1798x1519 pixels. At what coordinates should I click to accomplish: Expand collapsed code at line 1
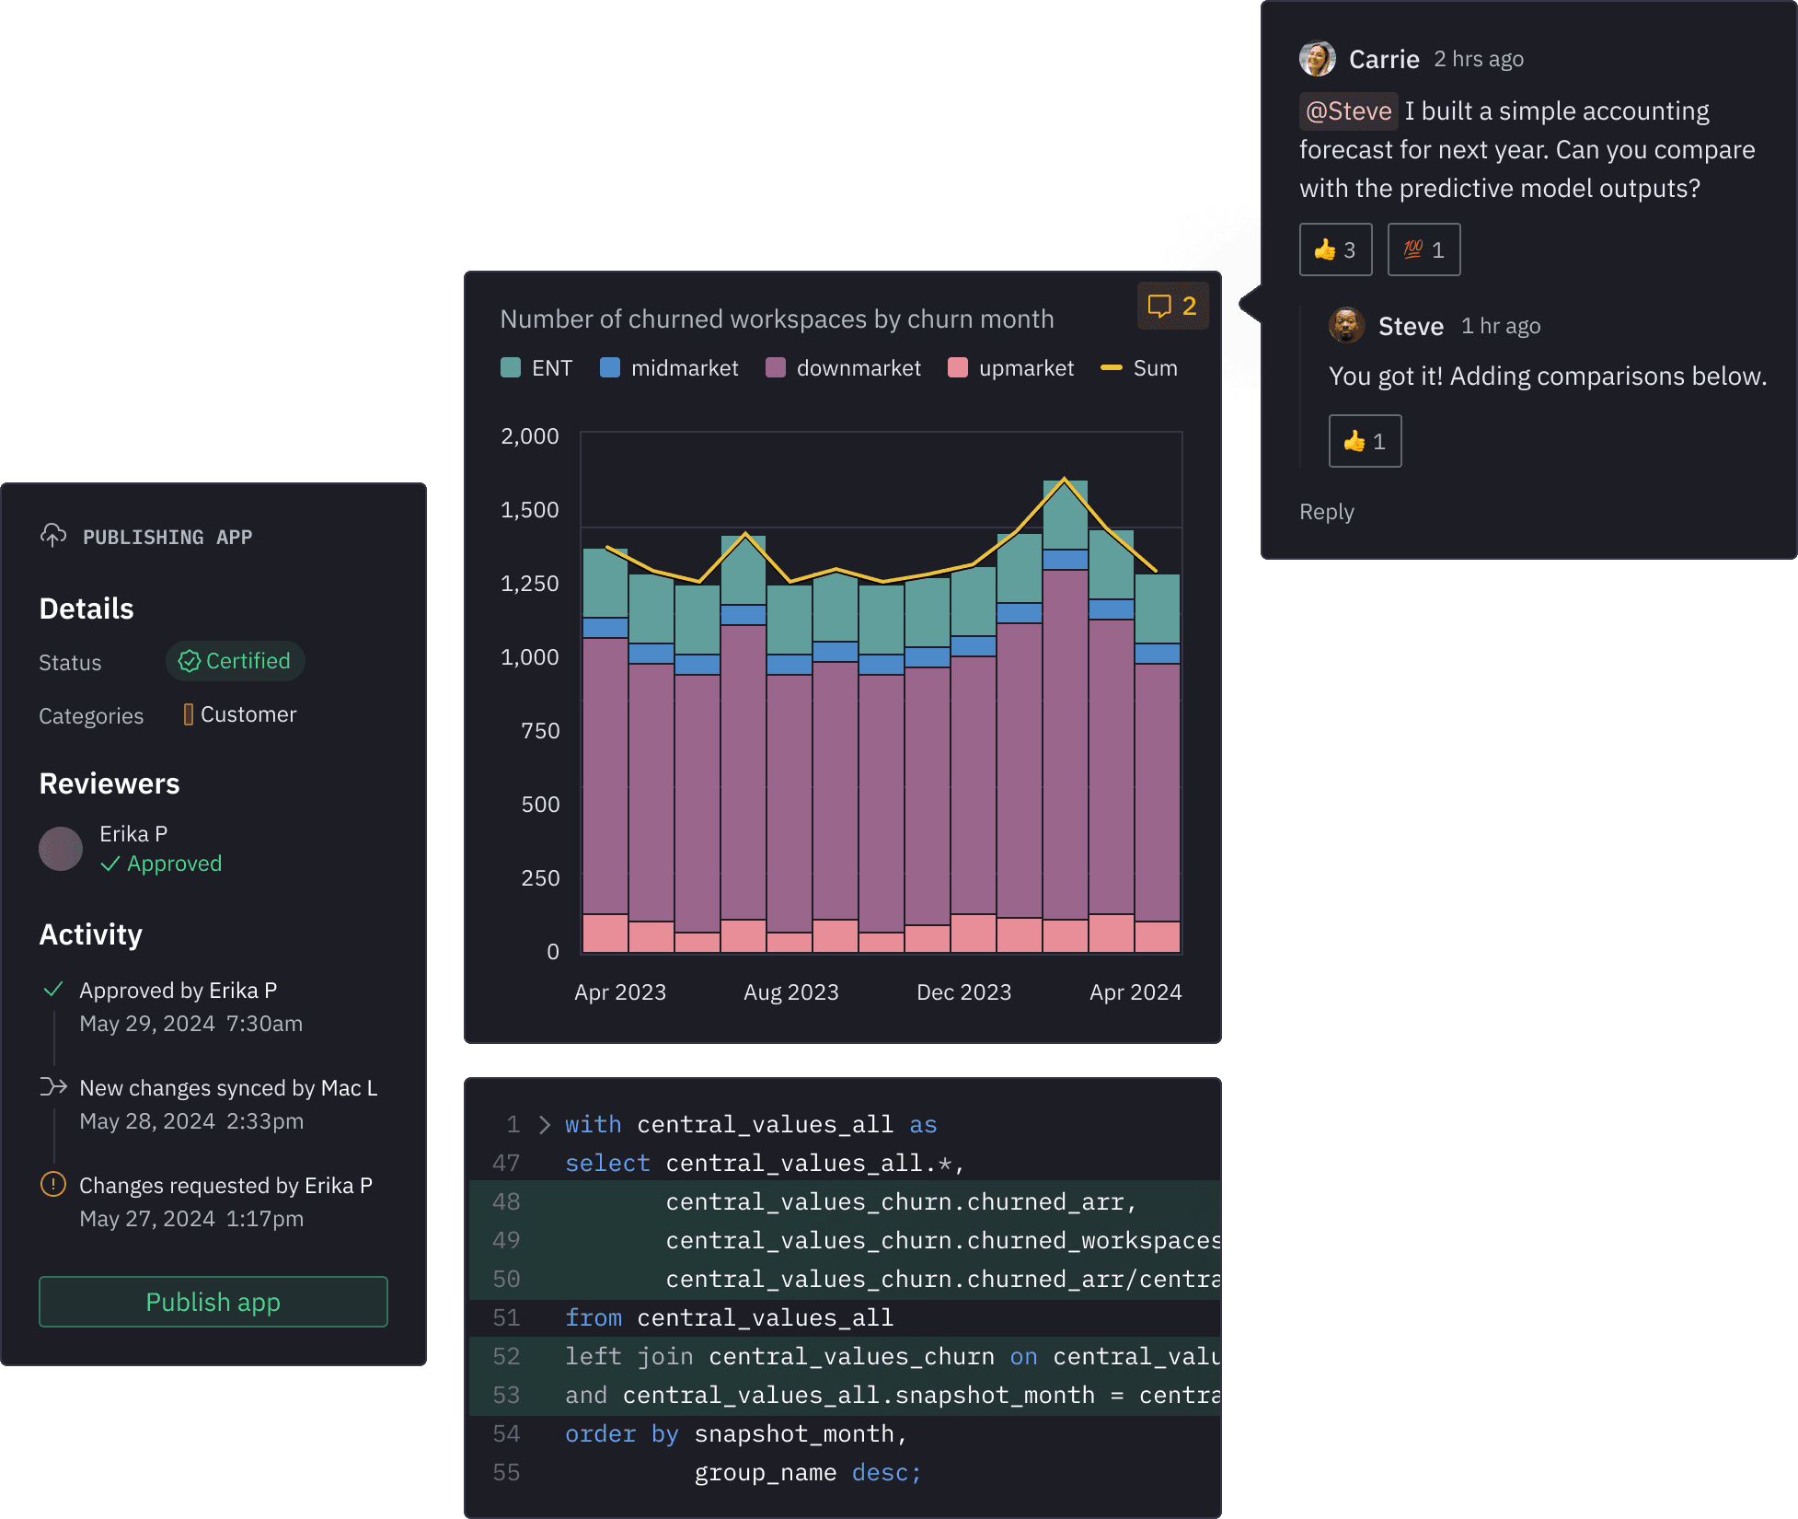545,1124
